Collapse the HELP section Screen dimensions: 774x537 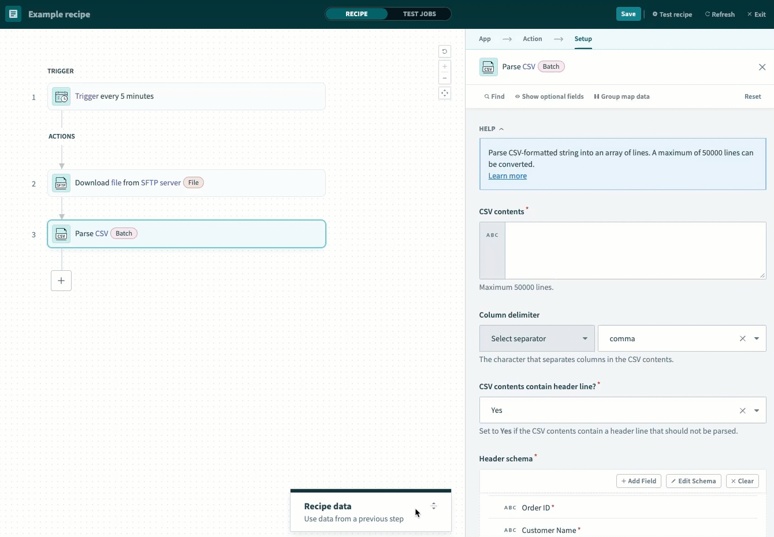501,129
